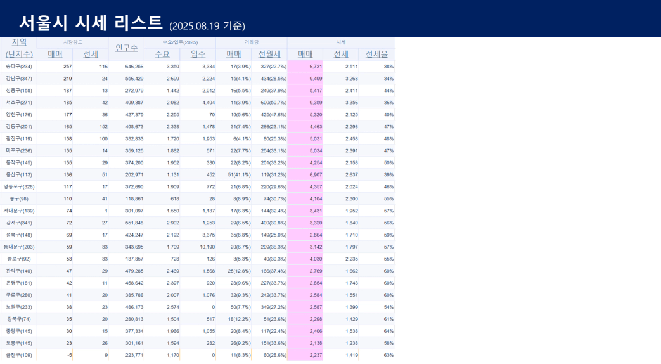This screenshot has height=364, width=661.
Task: Sort by the 지역(단지수) column header
Action: tap(19, 48)
